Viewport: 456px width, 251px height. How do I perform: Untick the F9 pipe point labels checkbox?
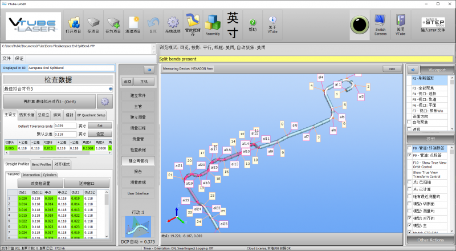point(409,155)
